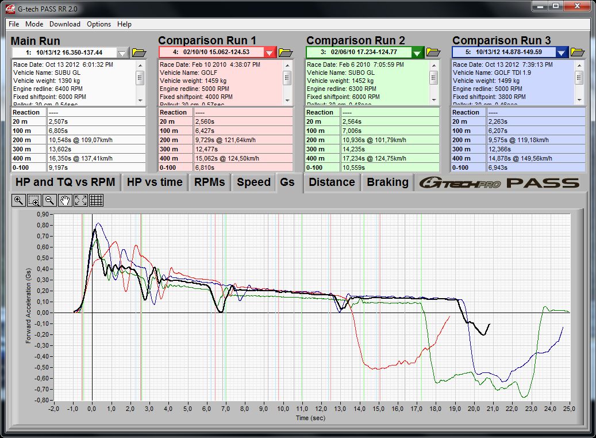Switch to HP and TQ vs RPM tab
596x438 pixels.
tap(66, 182)
